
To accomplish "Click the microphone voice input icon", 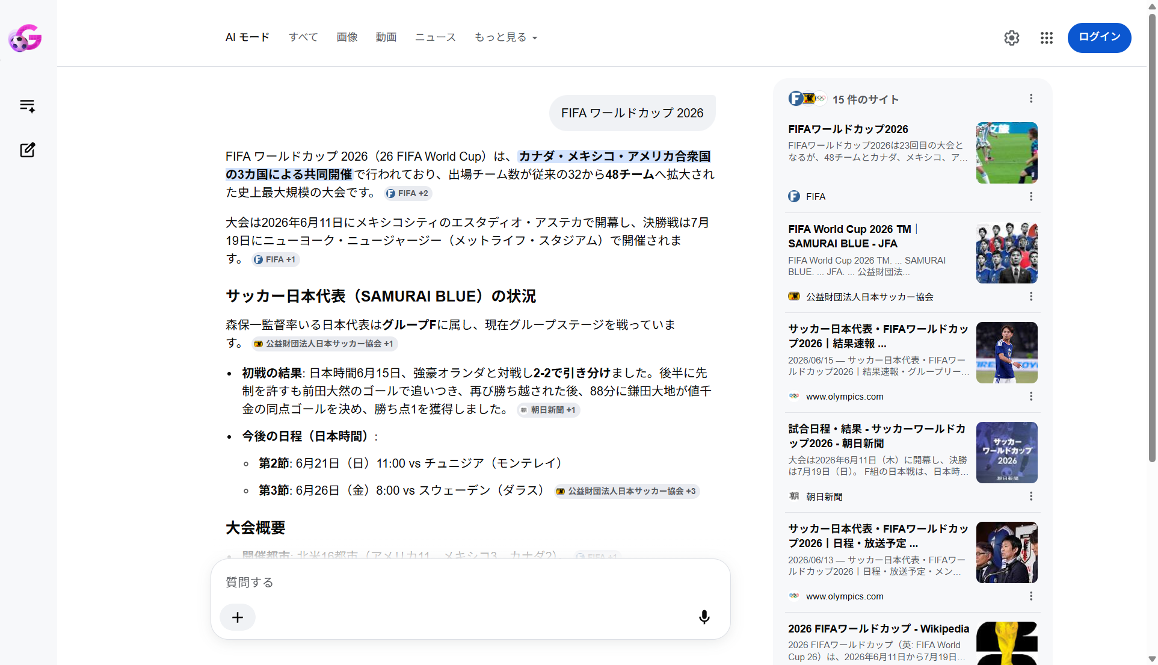I will click(704, 617).
